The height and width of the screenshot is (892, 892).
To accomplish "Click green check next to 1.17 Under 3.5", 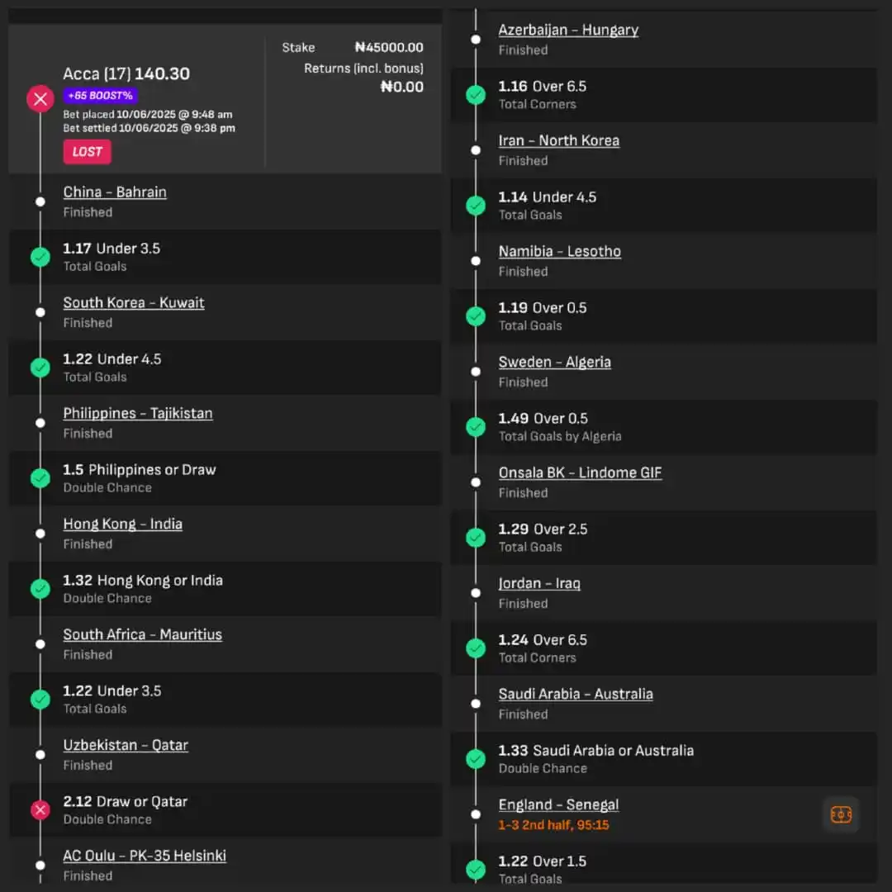I will point(40,257).
